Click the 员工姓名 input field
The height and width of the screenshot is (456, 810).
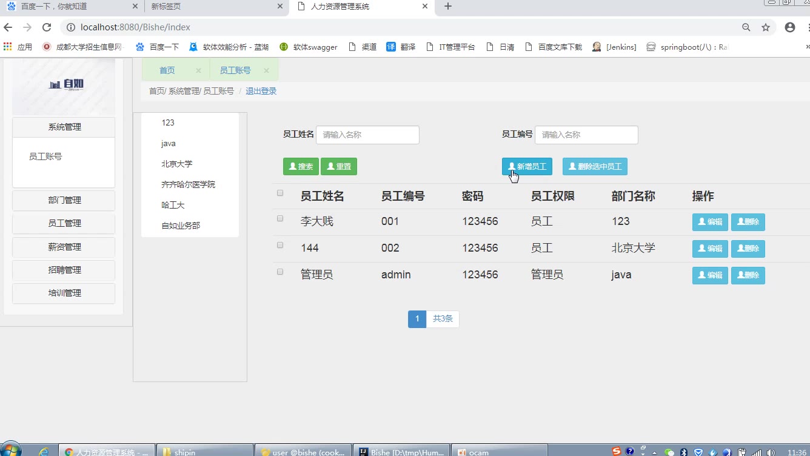367,135
